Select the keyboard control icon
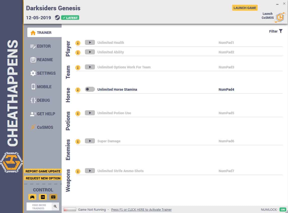Image resolution: width=288 pixels, height=213 pixels. coord(53,197)
